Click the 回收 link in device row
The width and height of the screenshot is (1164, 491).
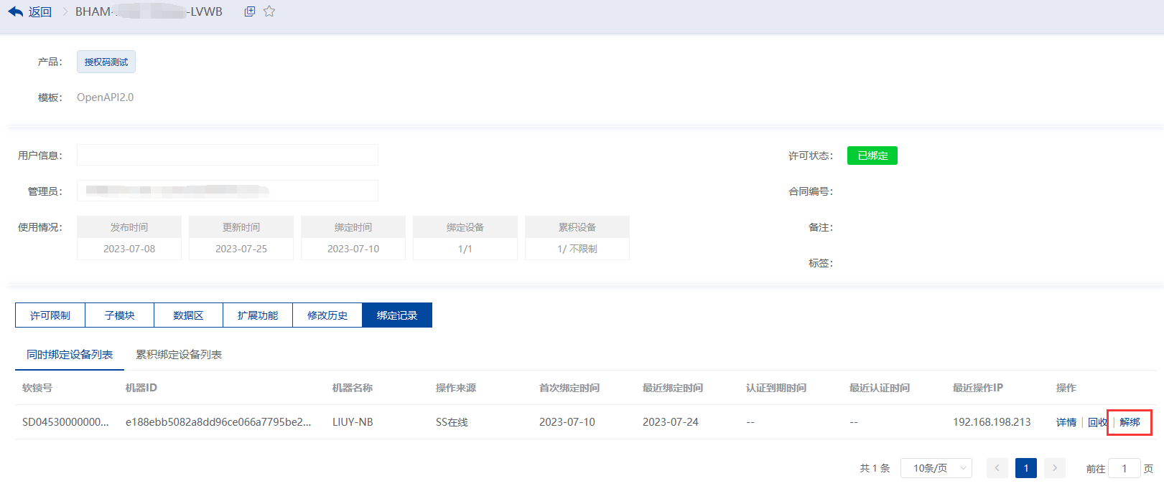[x=1097, y=422]
